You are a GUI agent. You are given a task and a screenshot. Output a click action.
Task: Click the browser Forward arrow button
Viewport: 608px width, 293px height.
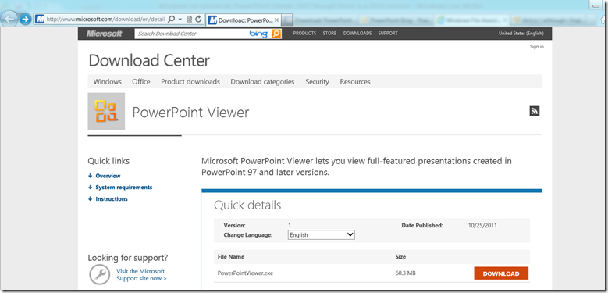coord(25,19)
